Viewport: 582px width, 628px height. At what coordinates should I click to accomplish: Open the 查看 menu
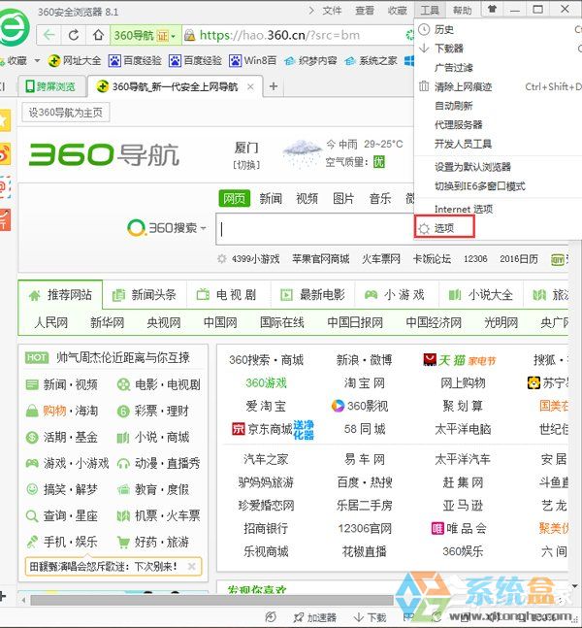tap(365, 11)
